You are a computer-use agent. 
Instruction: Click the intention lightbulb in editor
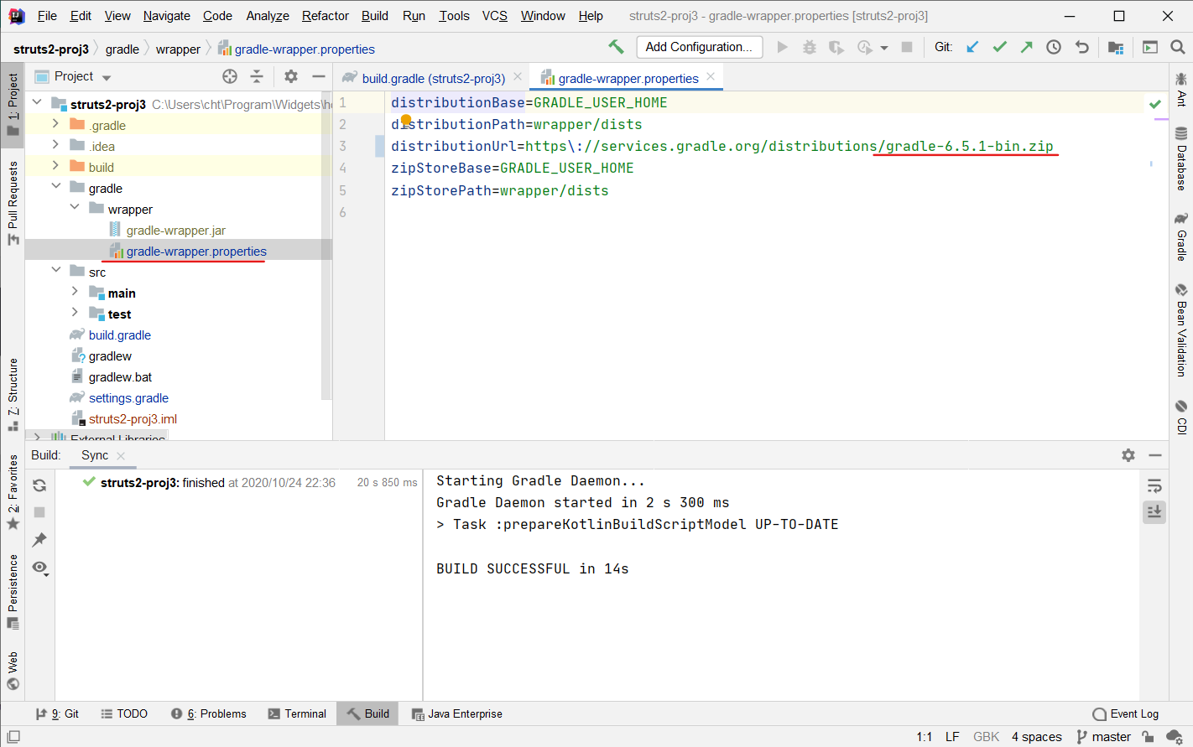click(406, 121)
